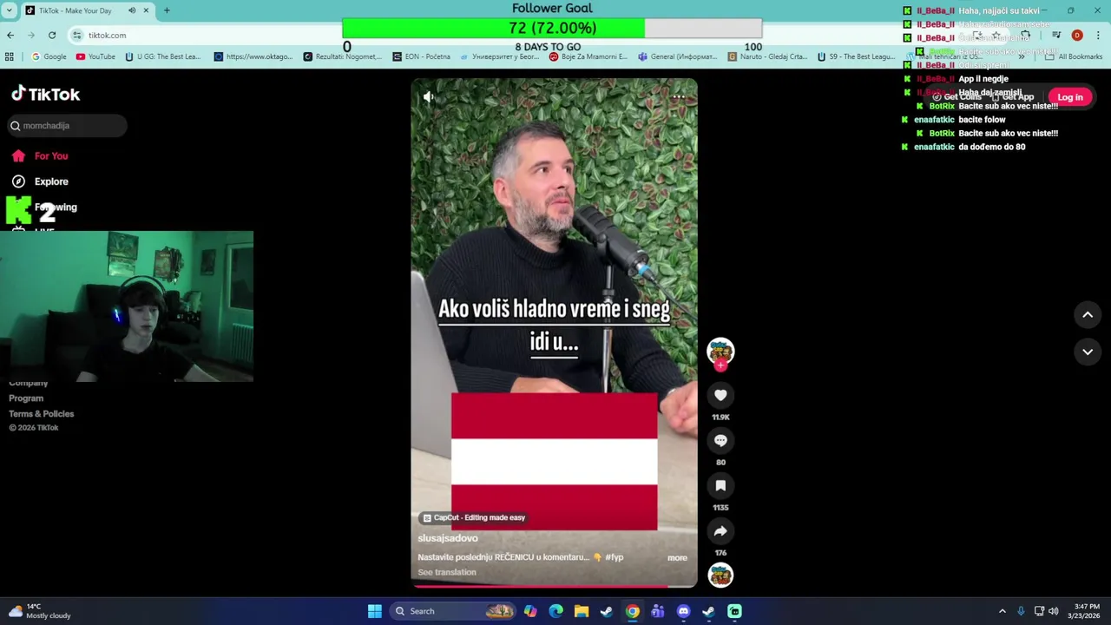The height and width of the screenshot is (625, 1111).
Task: Open the YouTube bookmark
Action: pyautogui.click(x=95, y=56)
